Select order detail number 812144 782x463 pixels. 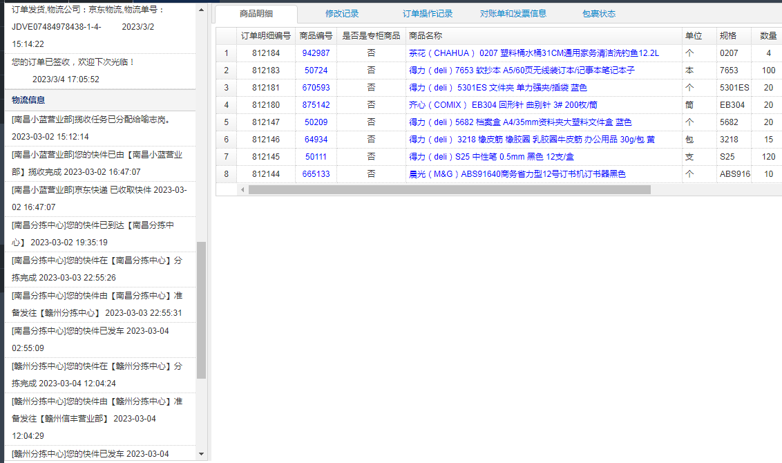point(266,174)
